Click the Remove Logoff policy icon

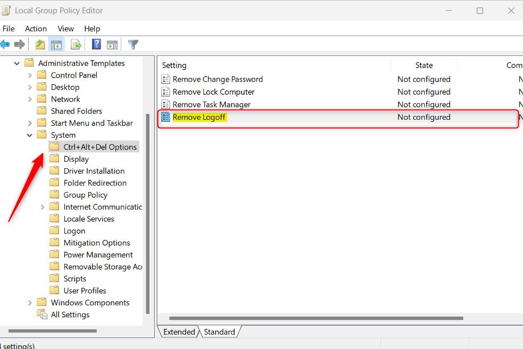pyautogui.click(x=166, y=117)
